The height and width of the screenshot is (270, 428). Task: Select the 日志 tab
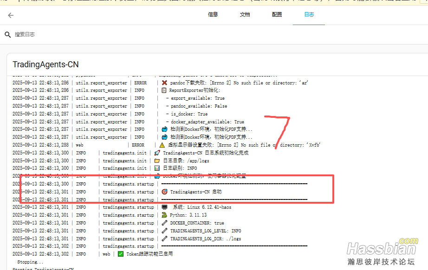(x=309, y=14)
